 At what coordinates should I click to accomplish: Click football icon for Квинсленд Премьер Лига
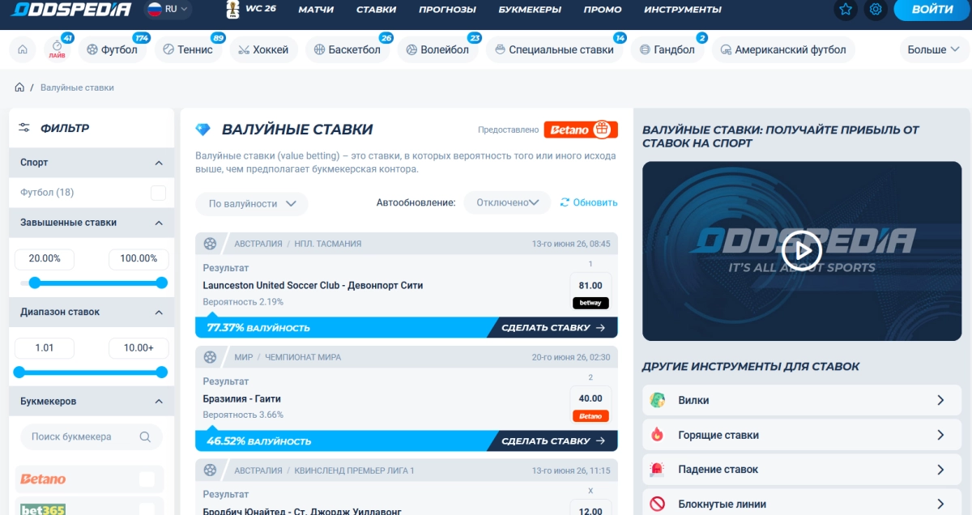coord(211,470)
